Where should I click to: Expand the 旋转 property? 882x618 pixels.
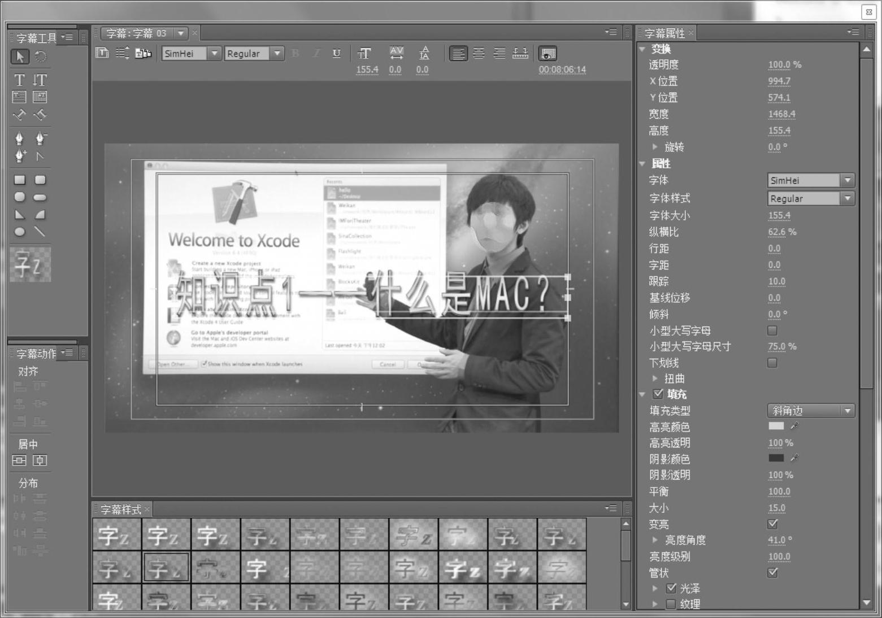[x=655, y=147]
